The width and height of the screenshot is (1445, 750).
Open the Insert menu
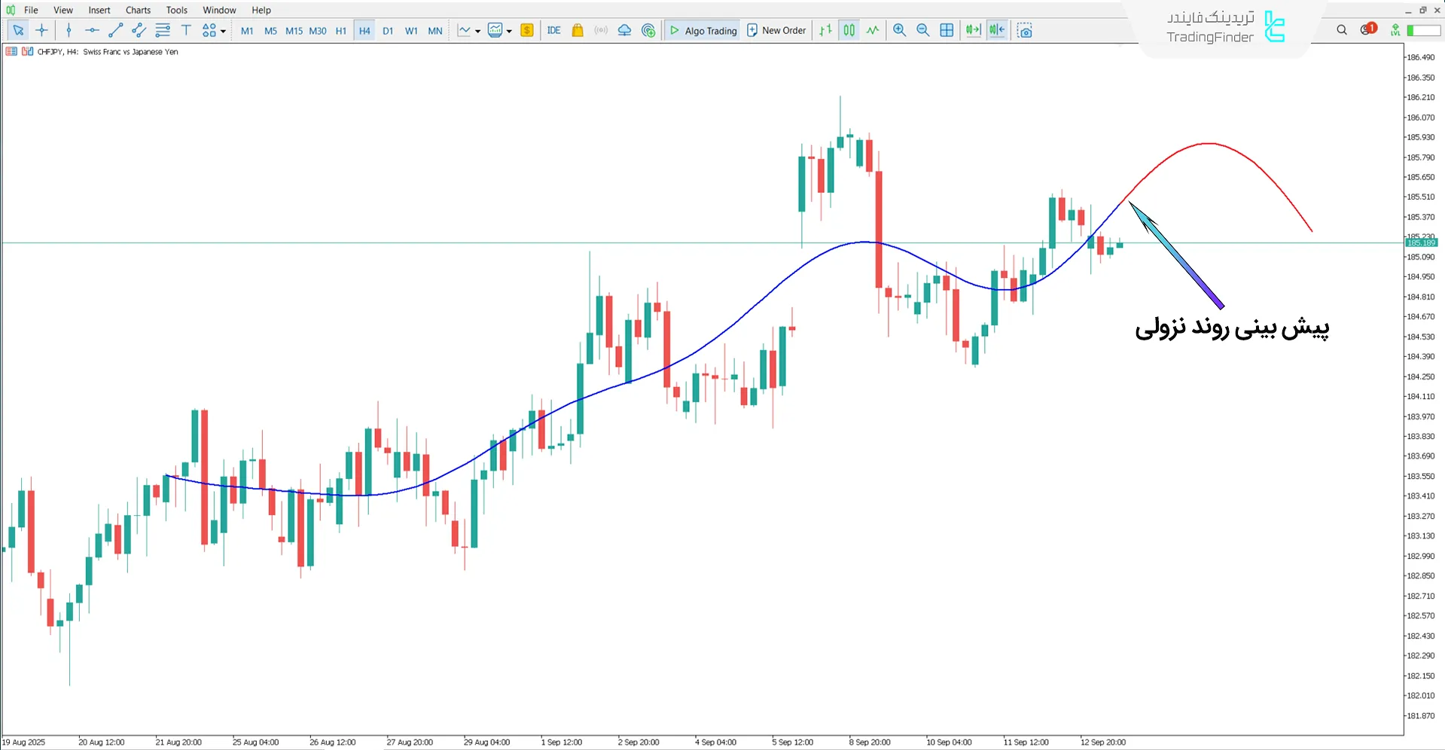click(x=99, y=10)
